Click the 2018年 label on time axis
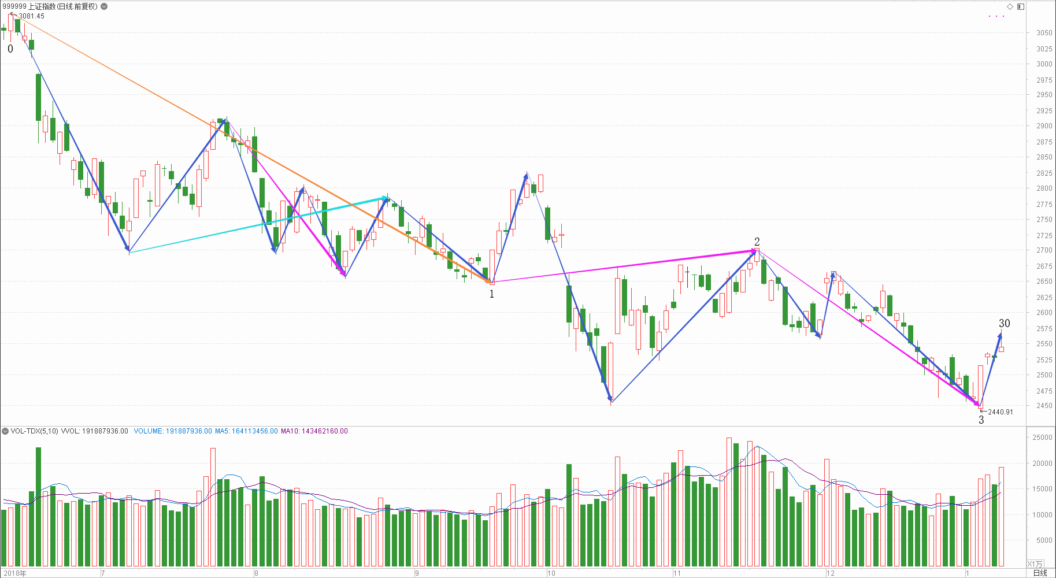Image resolution: width=1056 pixels, height=578 pixels. 14,573
